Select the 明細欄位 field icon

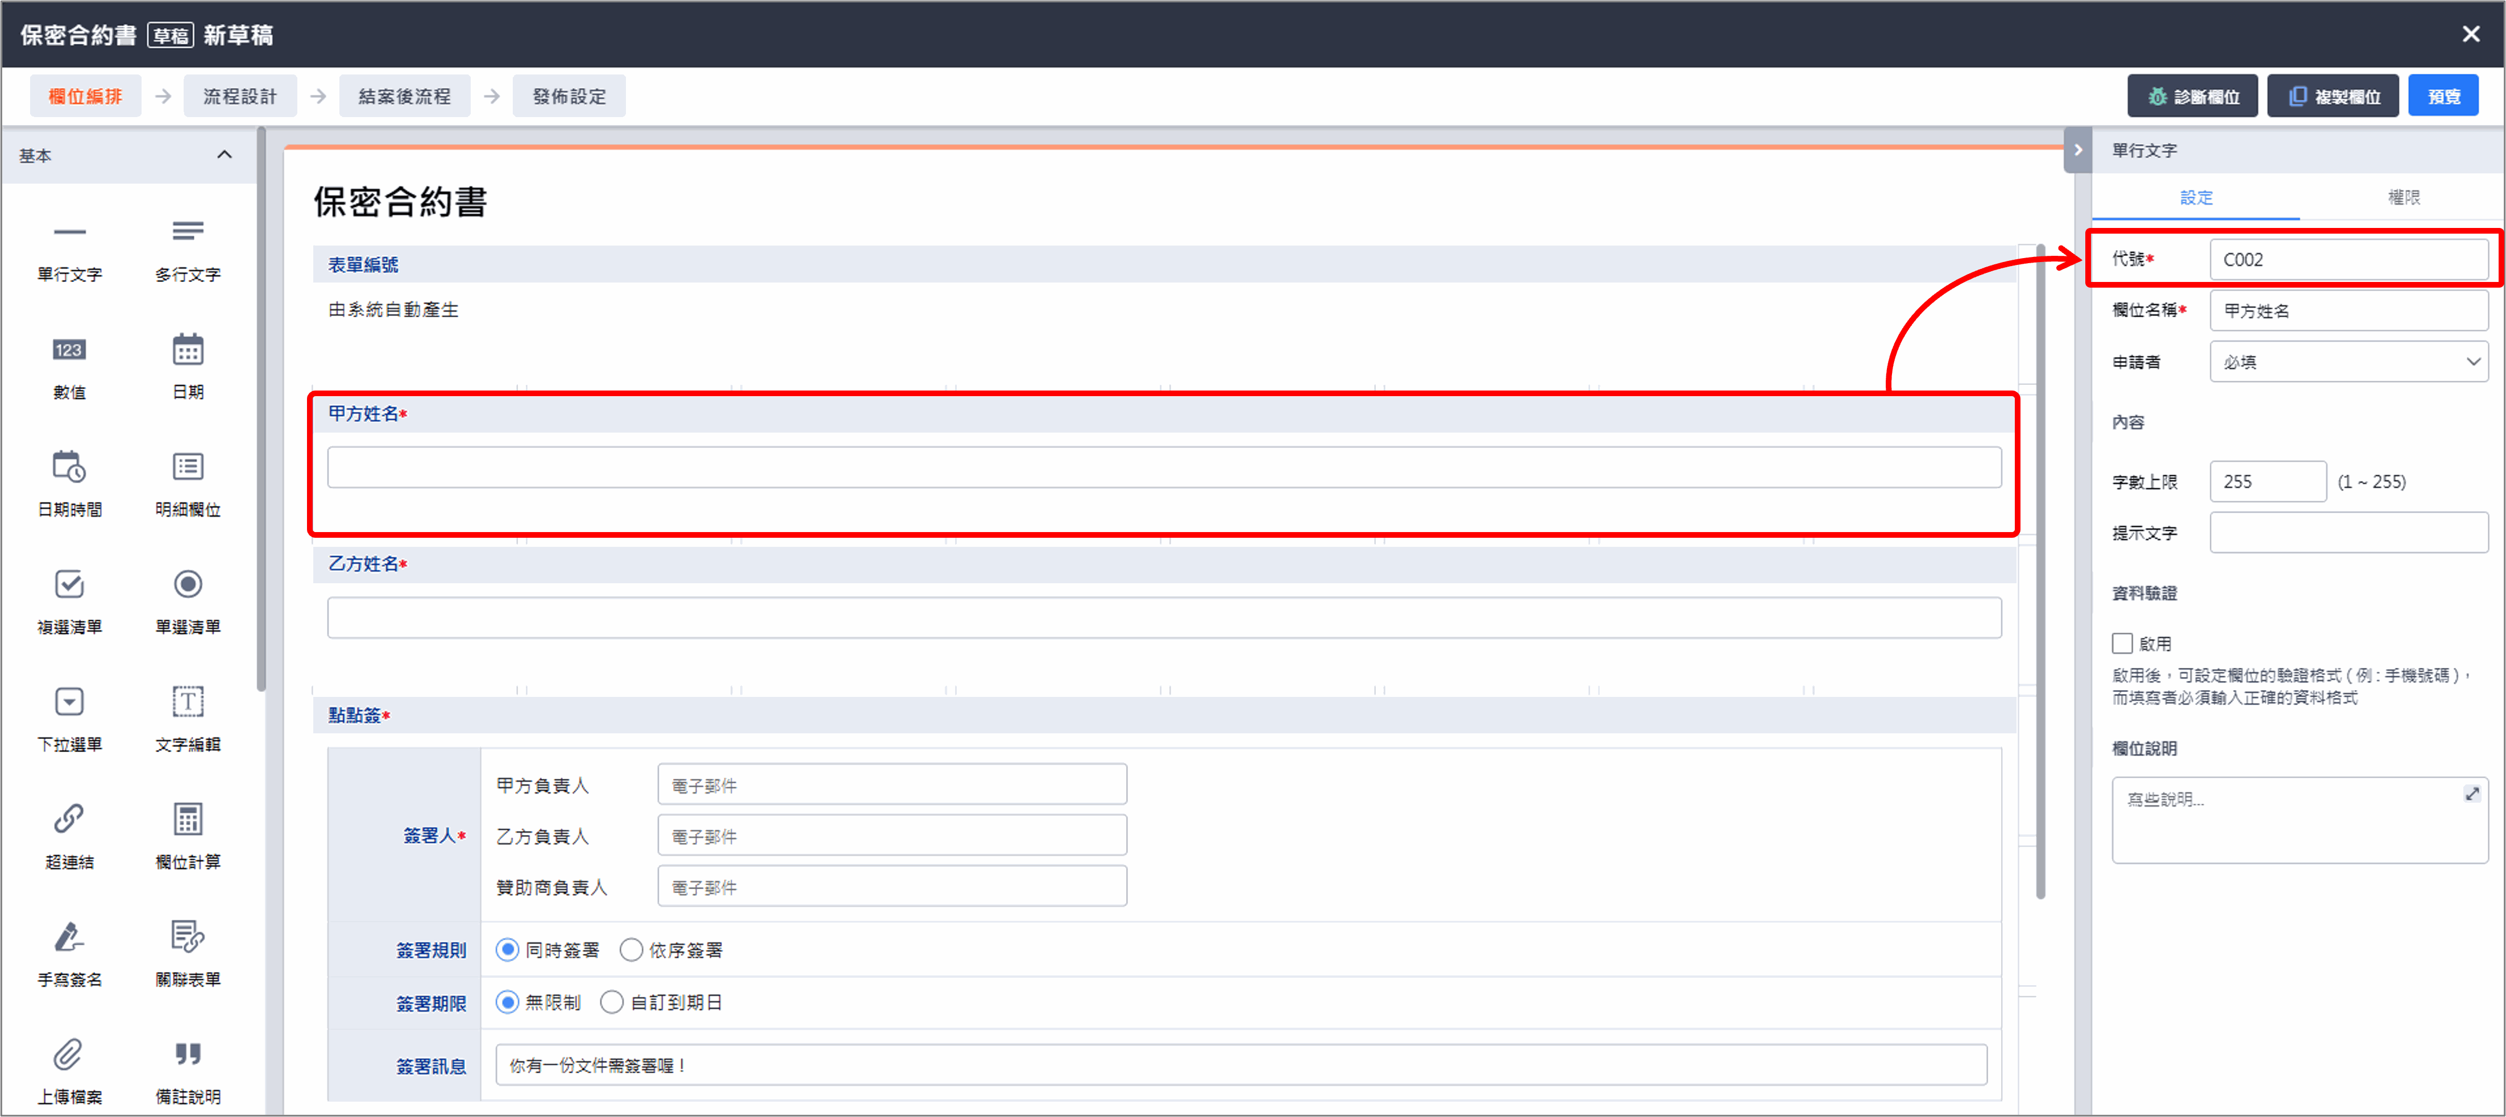pos(188,467)
